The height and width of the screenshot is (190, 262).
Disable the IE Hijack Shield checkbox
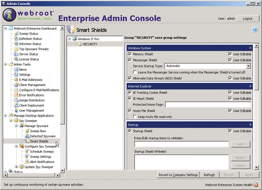(130, 99)
